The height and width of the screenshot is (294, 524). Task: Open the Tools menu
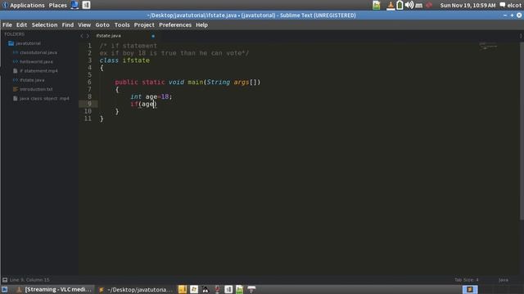coord(122,25)
